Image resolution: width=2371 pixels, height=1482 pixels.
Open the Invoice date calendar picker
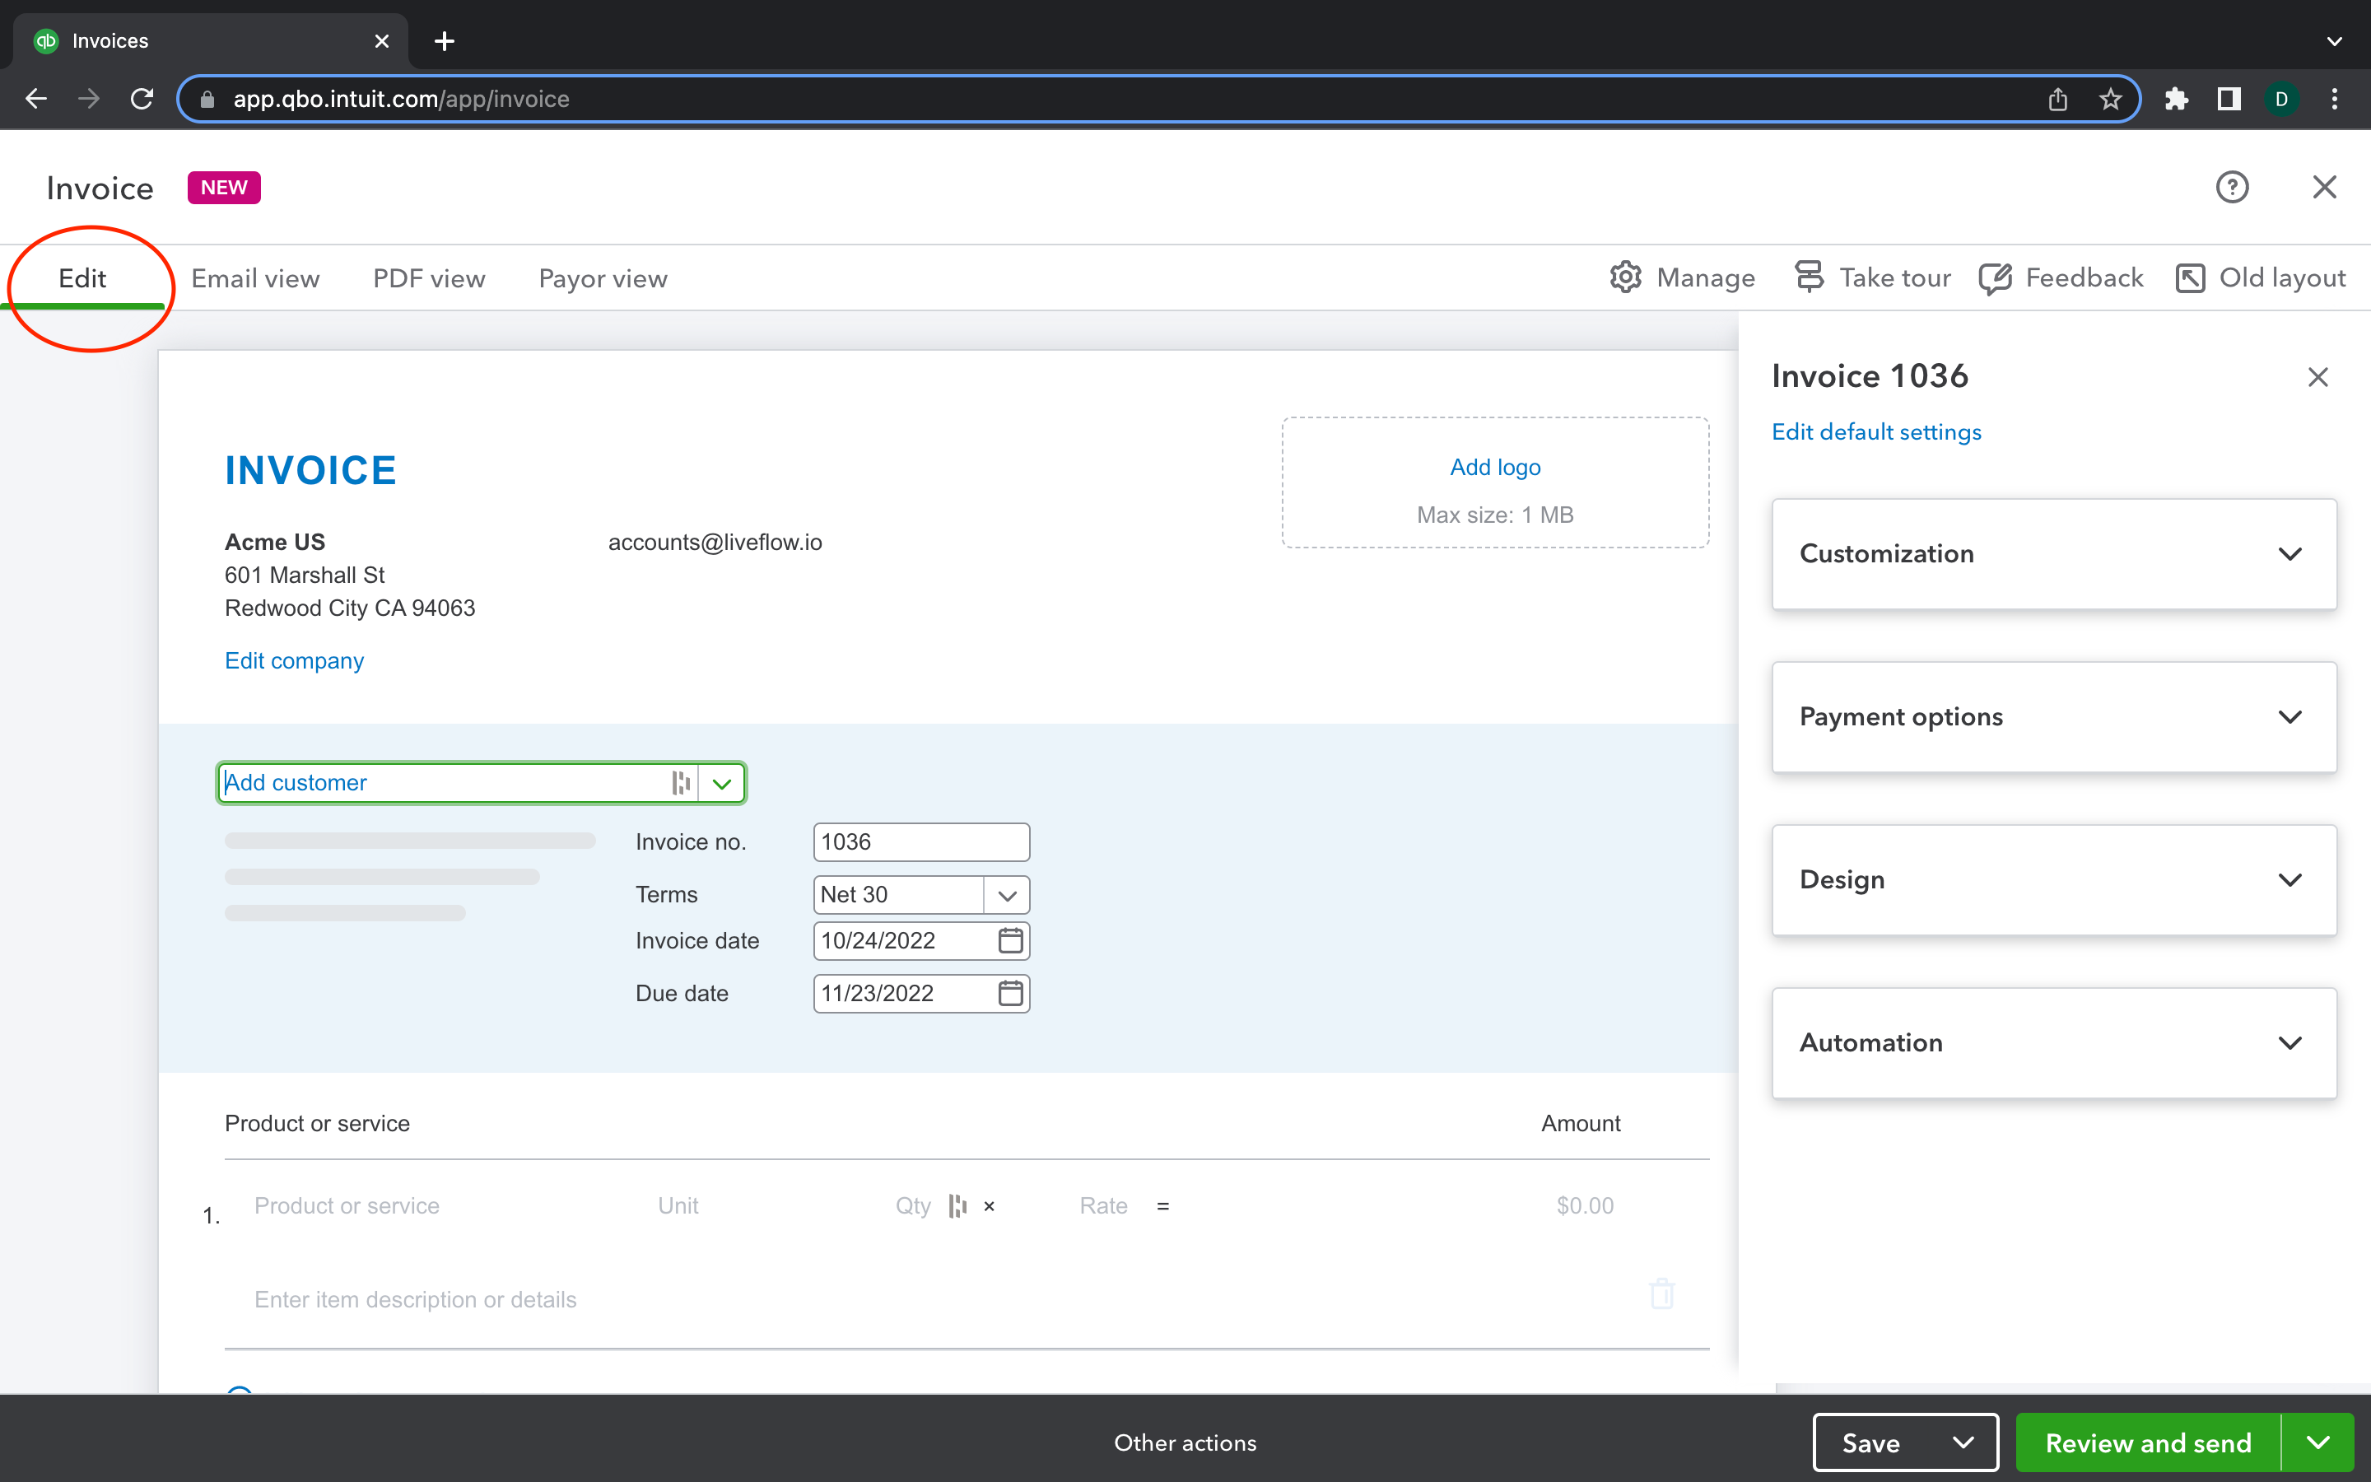(1010, 940)
